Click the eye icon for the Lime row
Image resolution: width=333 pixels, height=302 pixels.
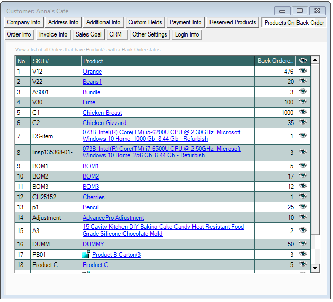click(303, 102)
